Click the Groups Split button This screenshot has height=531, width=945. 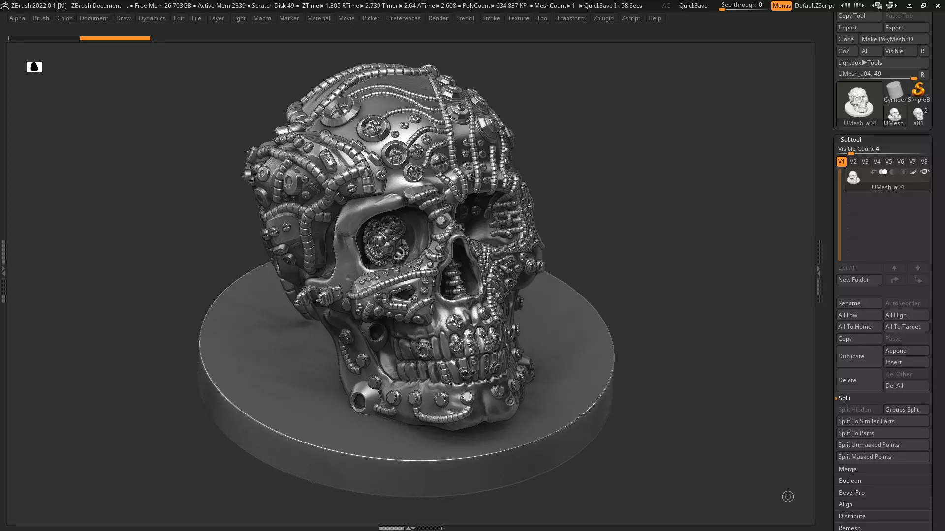[x=906, y=410]
